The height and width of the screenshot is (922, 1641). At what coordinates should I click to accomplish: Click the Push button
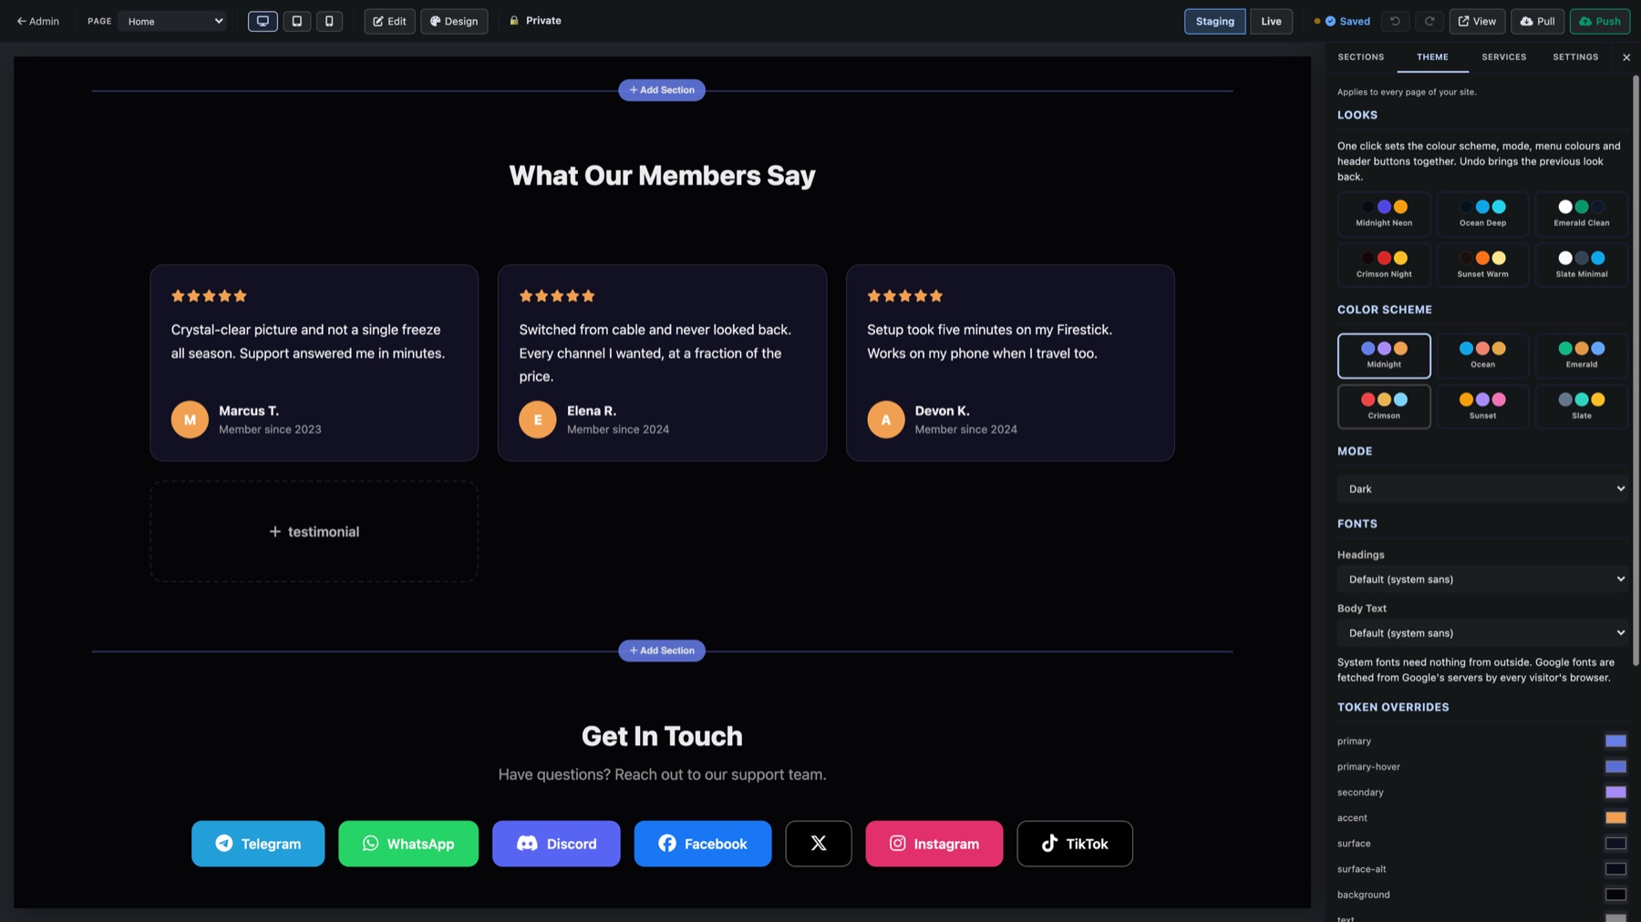tap(1600, 21)
